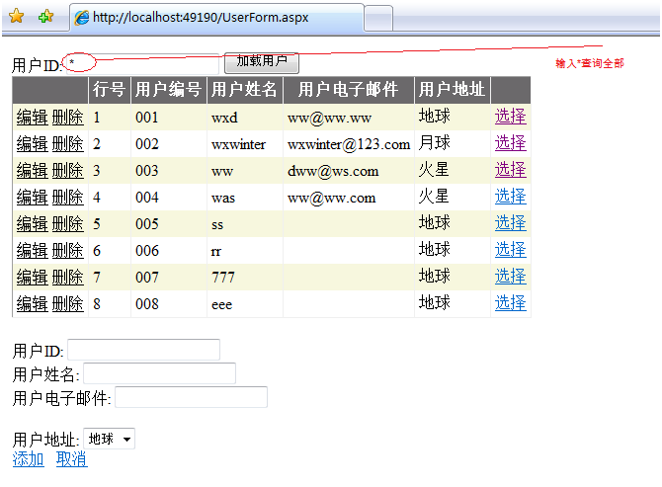Click 删除 for user 001
The image size is (662, 487).
pos(68,118)
